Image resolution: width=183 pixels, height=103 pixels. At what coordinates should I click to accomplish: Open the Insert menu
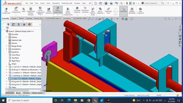pos(42,3)
